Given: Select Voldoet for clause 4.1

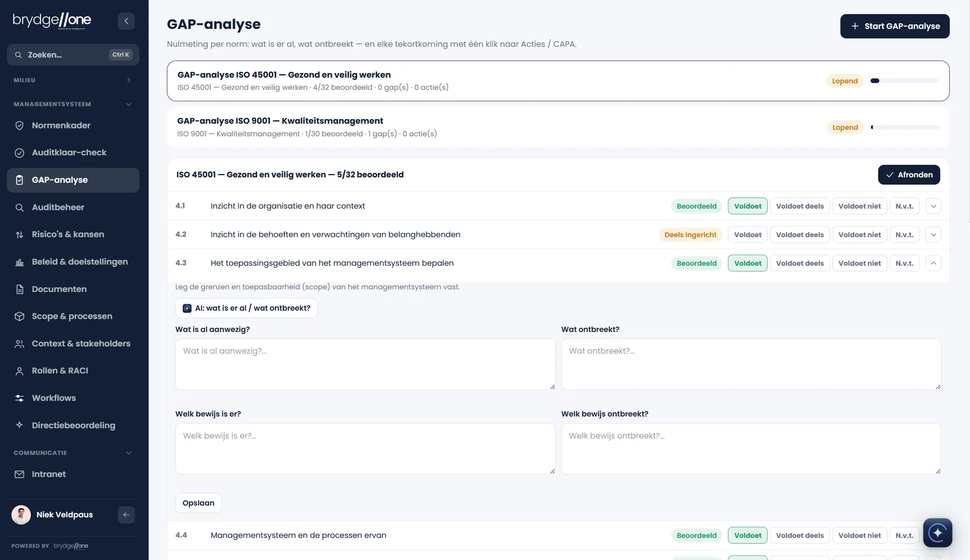Looking at the screenshot, I should [x=748, y=206].
